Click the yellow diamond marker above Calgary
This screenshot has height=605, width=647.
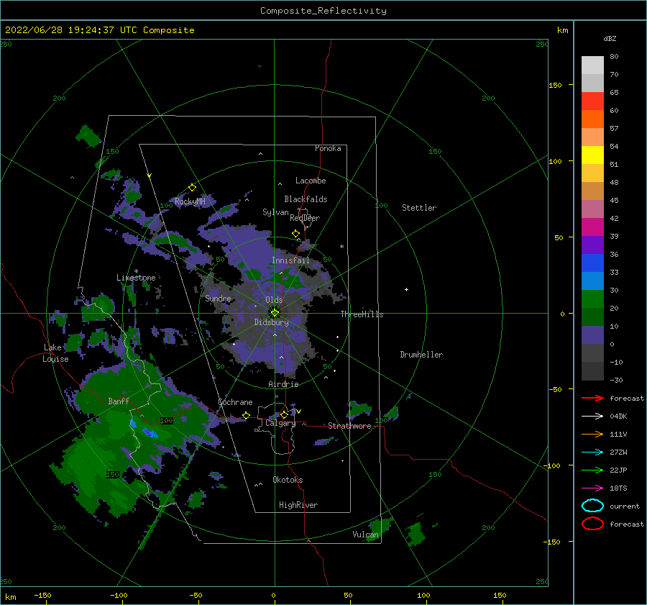click(x=284, y=414)
